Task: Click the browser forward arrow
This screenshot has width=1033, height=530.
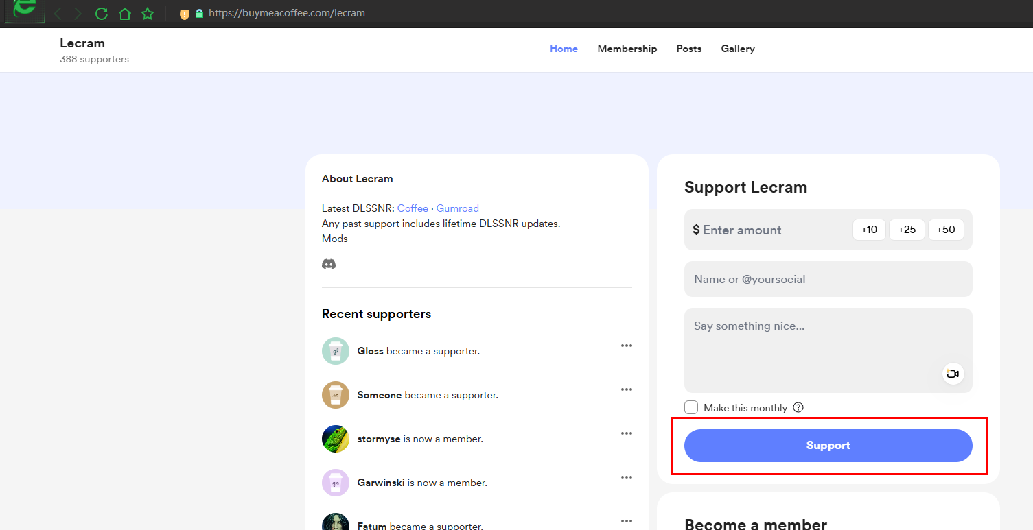Action: point(78,13)
